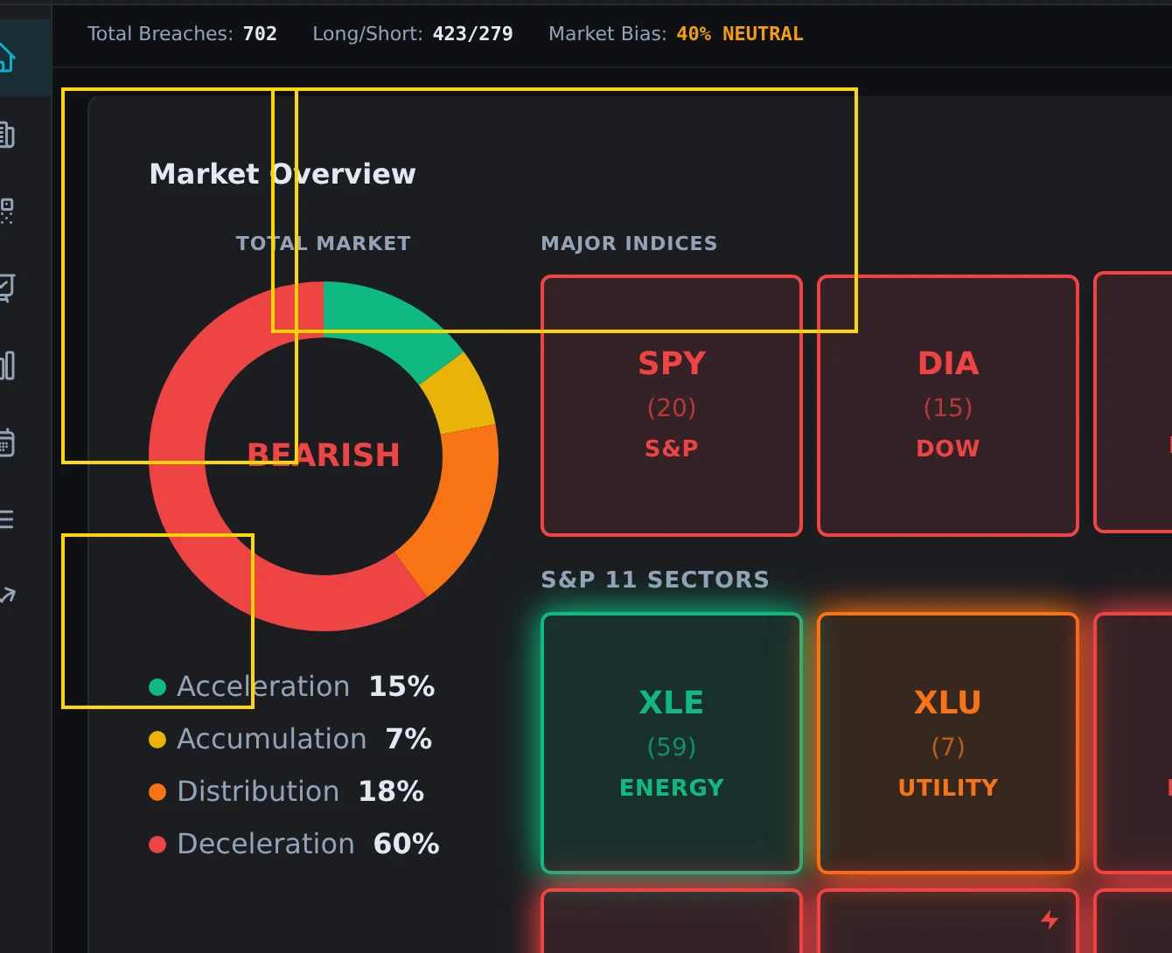Open the DIA DOW index card
Viewport: 1172px width, 953px height.
(x=948, y=406)
